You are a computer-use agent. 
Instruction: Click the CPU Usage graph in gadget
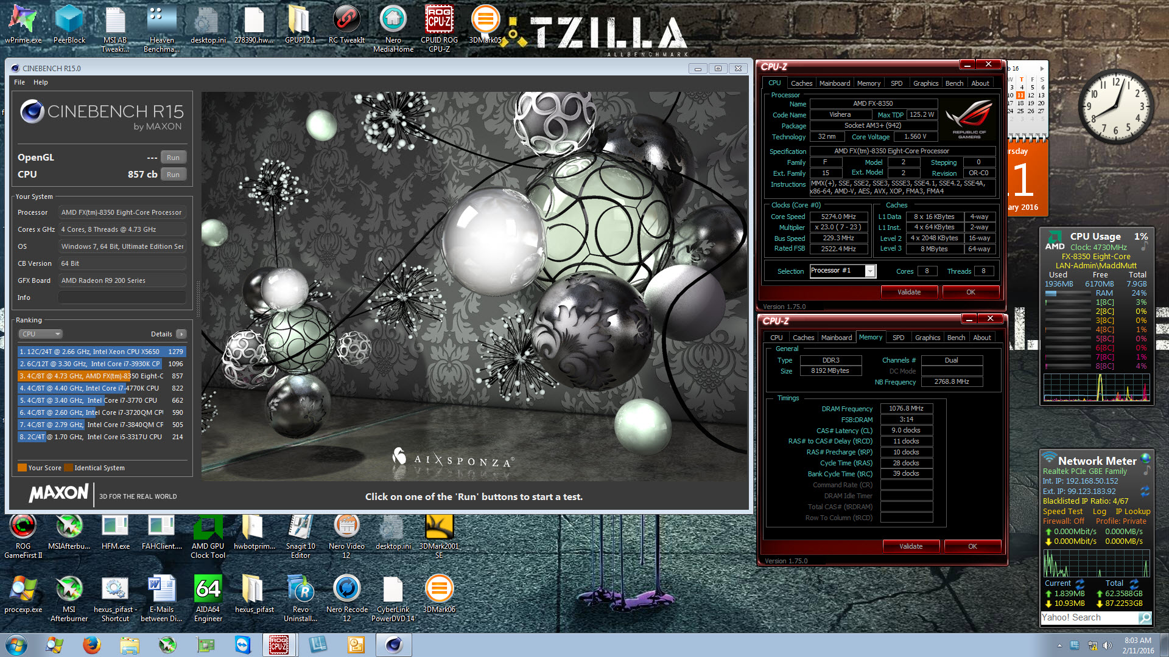1097,388
